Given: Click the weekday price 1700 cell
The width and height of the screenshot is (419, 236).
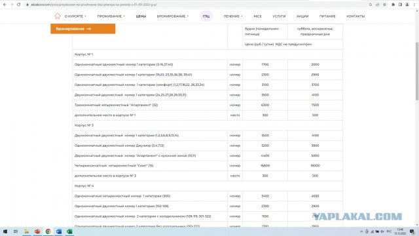Looking at the screenshot, I should 265,64.
